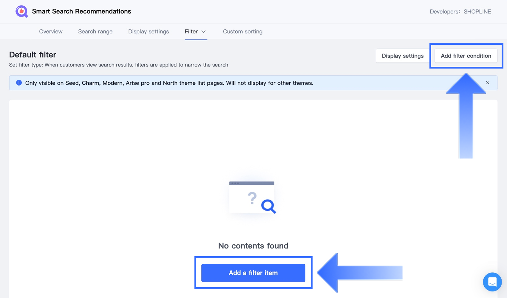Click the Smart Search Recommendations app logo
This screenshot has height=298, width=507.
pos(21,12)
